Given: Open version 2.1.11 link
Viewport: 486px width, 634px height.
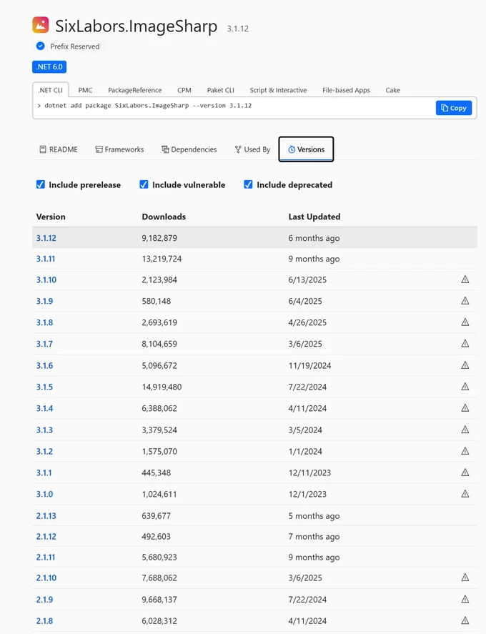Looking at the screenshot, I should click(46, 558).
